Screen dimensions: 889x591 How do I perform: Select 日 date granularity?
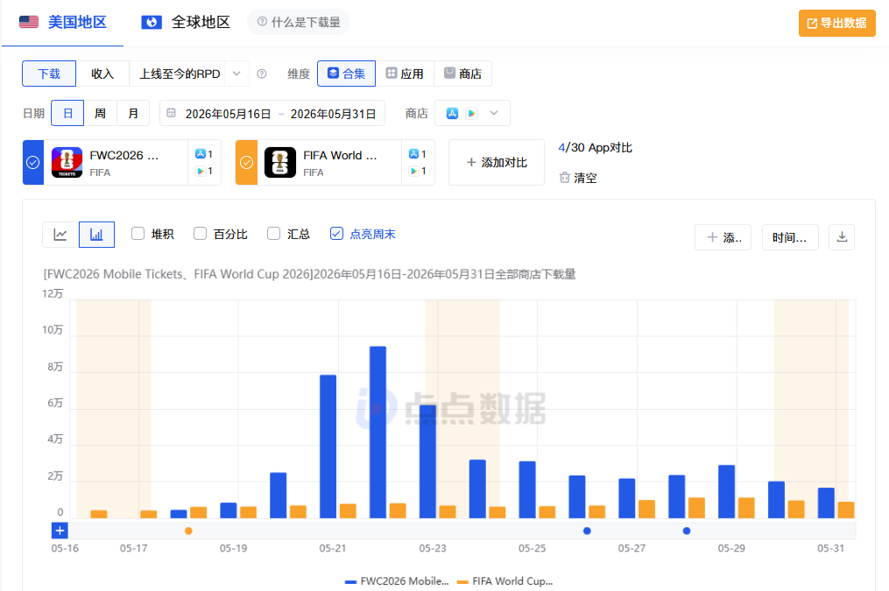[x=67, y=113]
